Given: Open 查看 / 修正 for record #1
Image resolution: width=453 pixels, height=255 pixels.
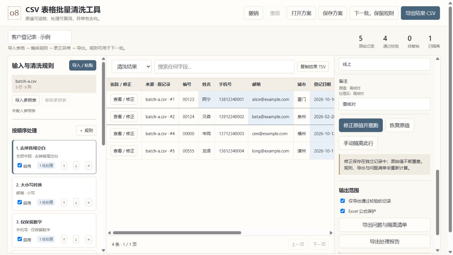Looking at the screenshot, I should pos(124,100).
